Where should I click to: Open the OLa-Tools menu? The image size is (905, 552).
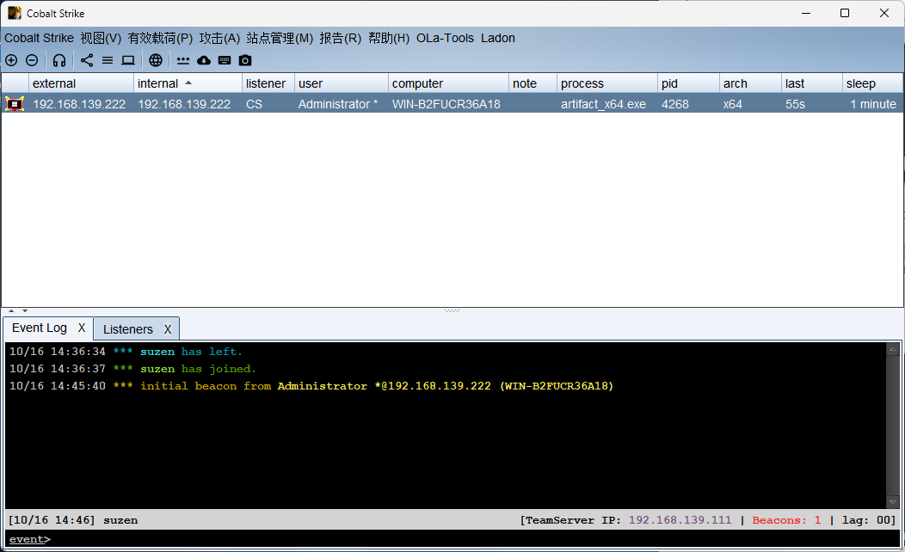click(x=445, y=38)
